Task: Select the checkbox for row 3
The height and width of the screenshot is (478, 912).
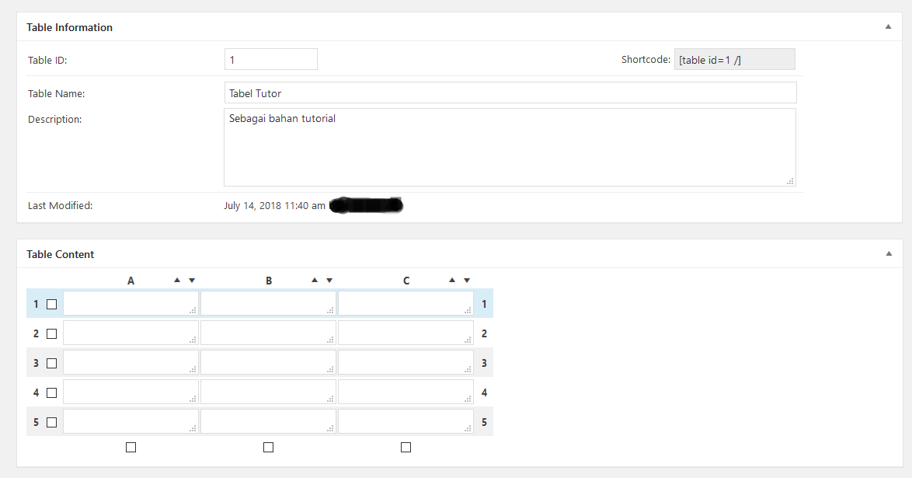Action: pyautogui.click(x=52, y=362)
